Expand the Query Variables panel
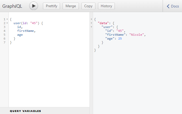Viewport: 182px width, 114px height. 25,111
